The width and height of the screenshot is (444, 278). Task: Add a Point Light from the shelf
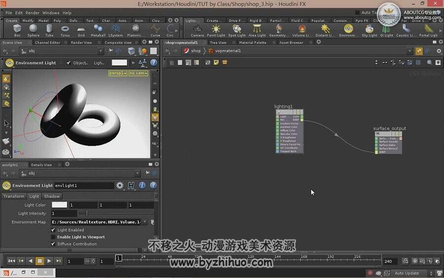click(216, 30)
